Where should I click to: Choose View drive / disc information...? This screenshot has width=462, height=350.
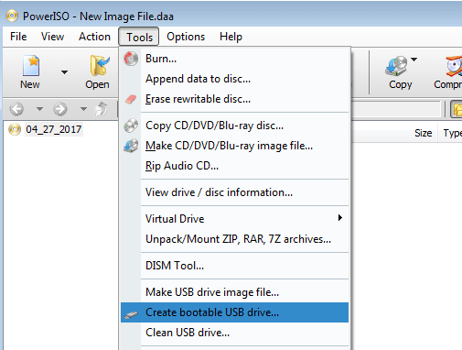coord(234,192)
